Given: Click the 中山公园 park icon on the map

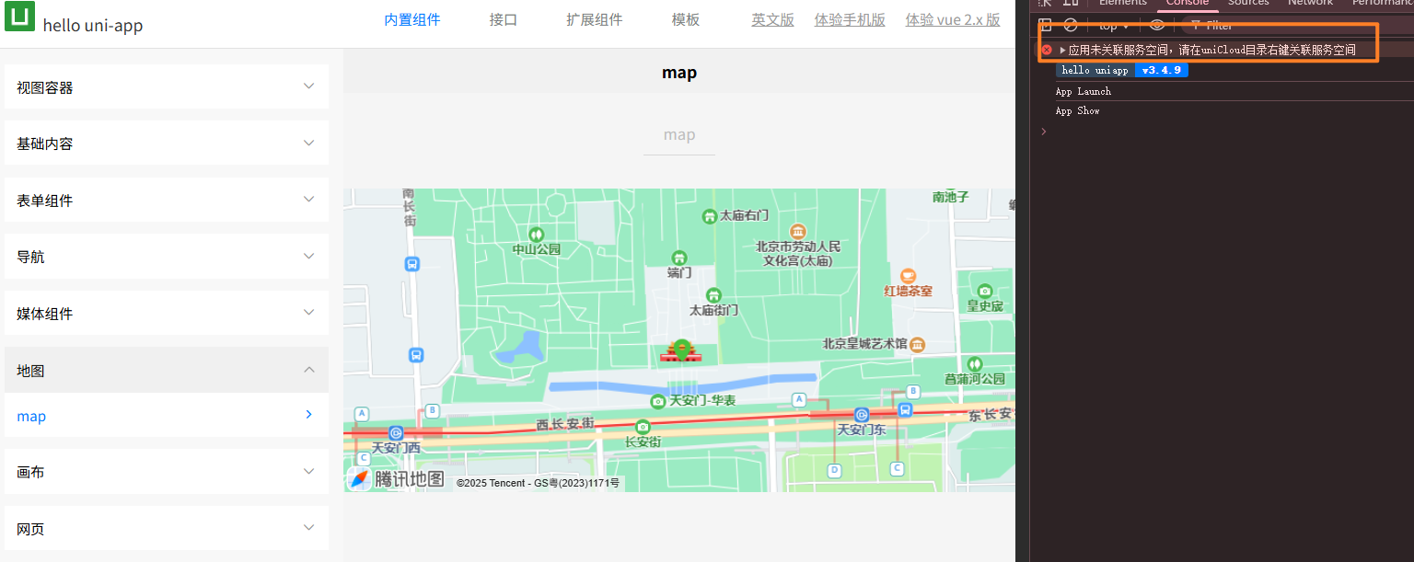Looking at the screenshot, I should click(x=536, y=235).
